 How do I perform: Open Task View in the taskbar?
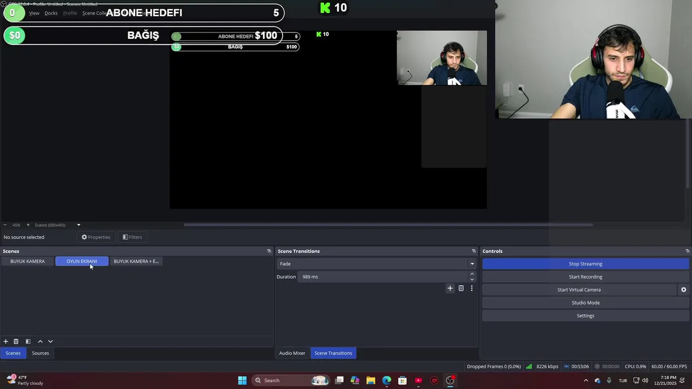[339, 380]
